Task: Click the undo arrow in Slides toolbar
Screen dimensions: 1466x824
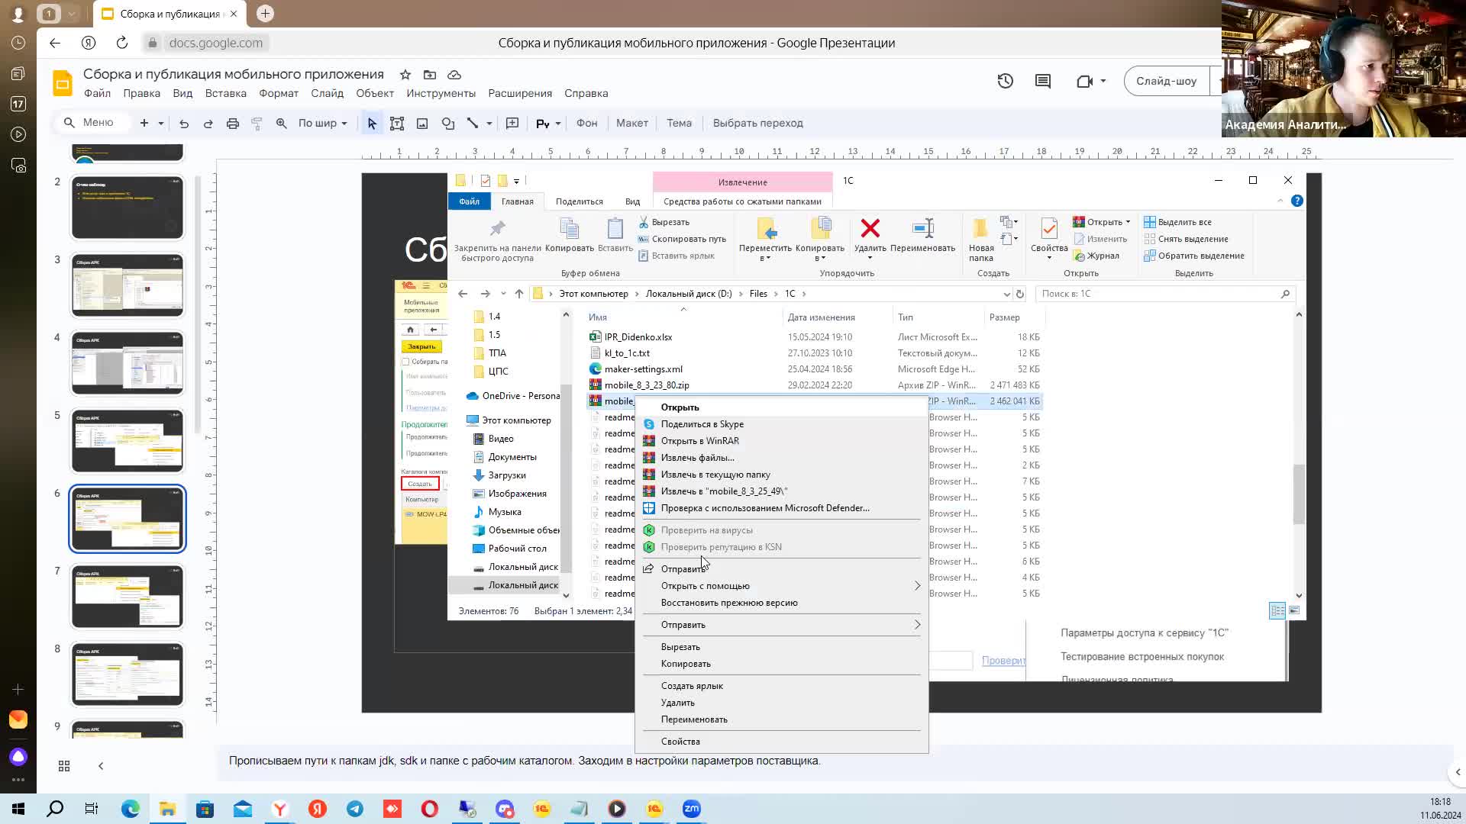Action: 184,123
